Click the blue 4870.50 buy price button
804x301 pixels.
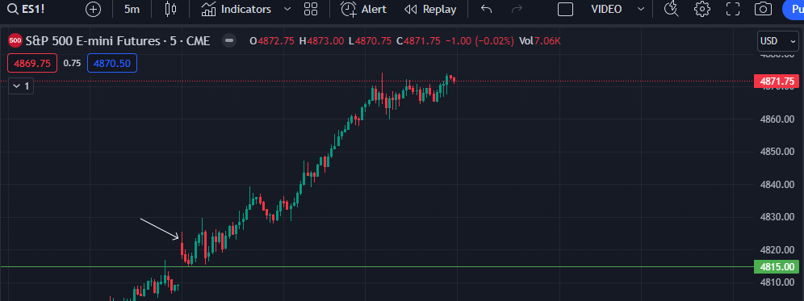click(111, 63)
